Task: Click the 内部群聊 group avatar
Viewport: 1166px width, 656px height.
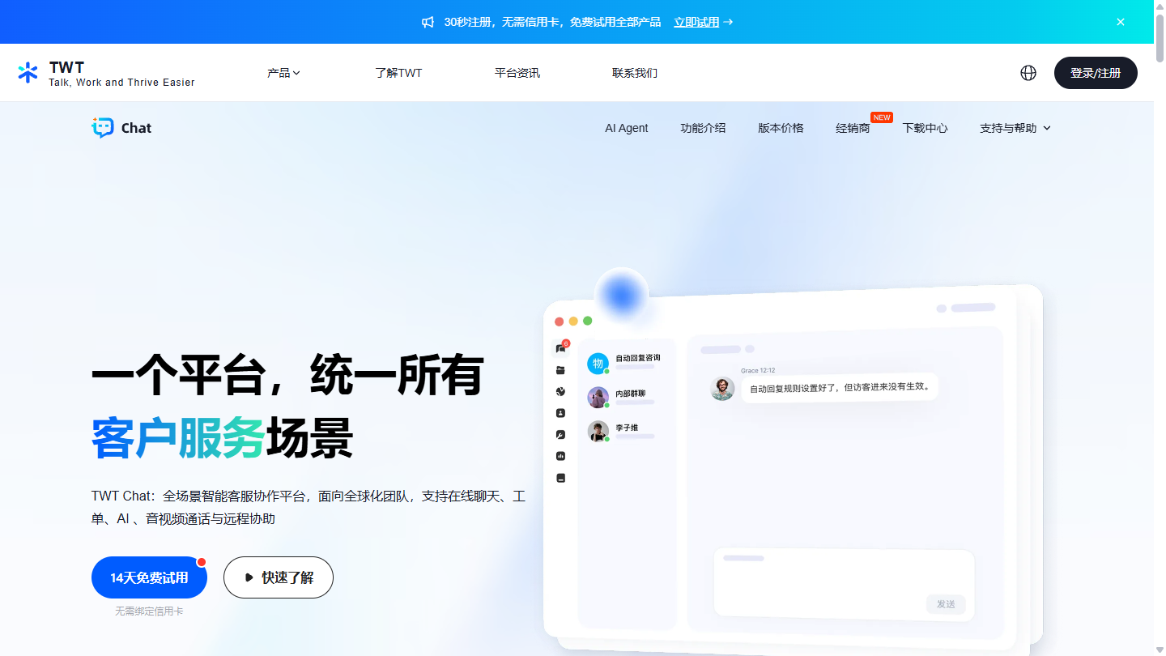Action: tap(598, 398)
